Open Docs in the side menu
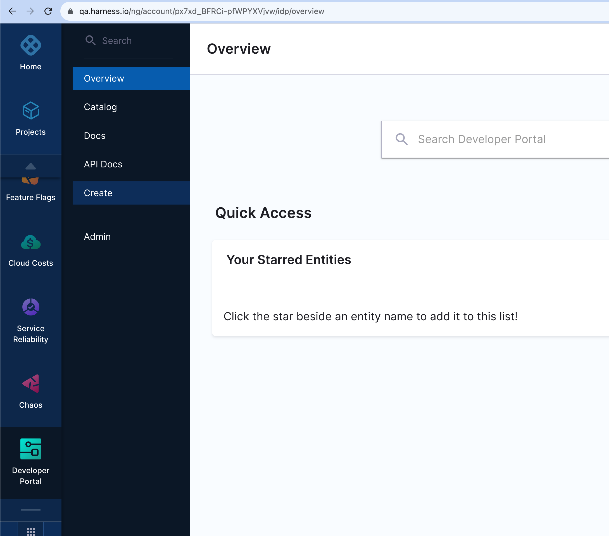 point(95,136)
